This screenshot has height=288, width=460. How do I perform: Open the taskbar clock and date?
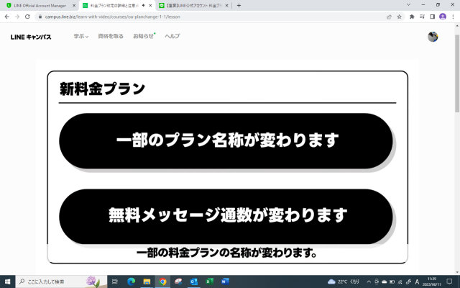[431, 282]
